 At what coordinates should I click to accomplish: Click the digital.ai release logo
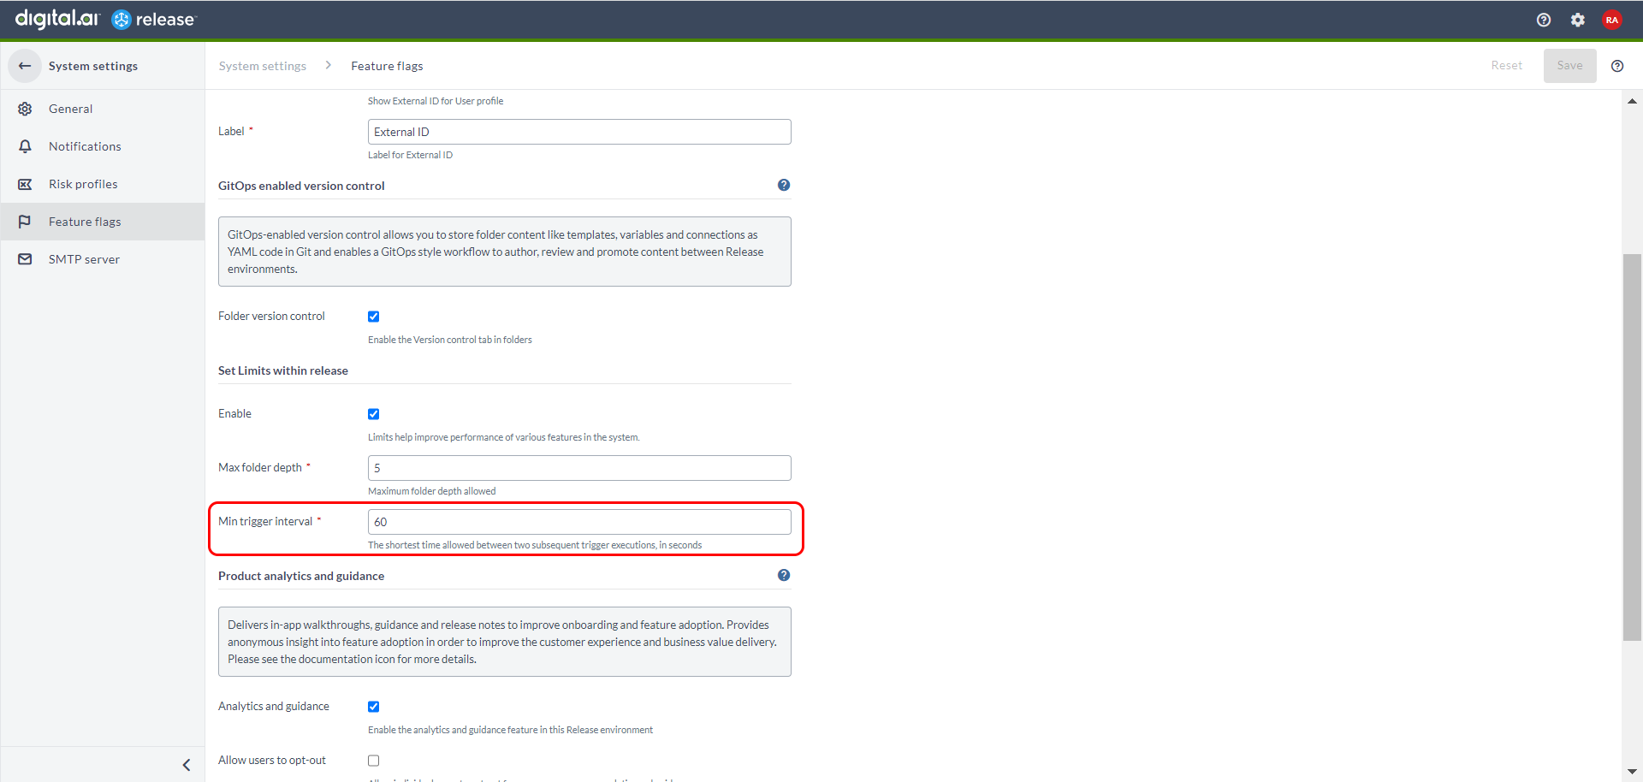(106, 19)
